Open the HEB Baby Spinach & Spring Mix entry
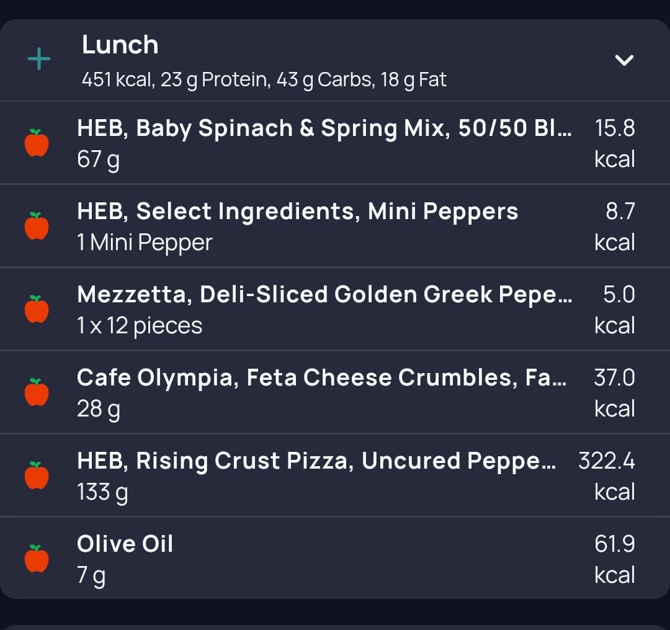This screenshot has height=630, width=670. (x=335, y=143)
